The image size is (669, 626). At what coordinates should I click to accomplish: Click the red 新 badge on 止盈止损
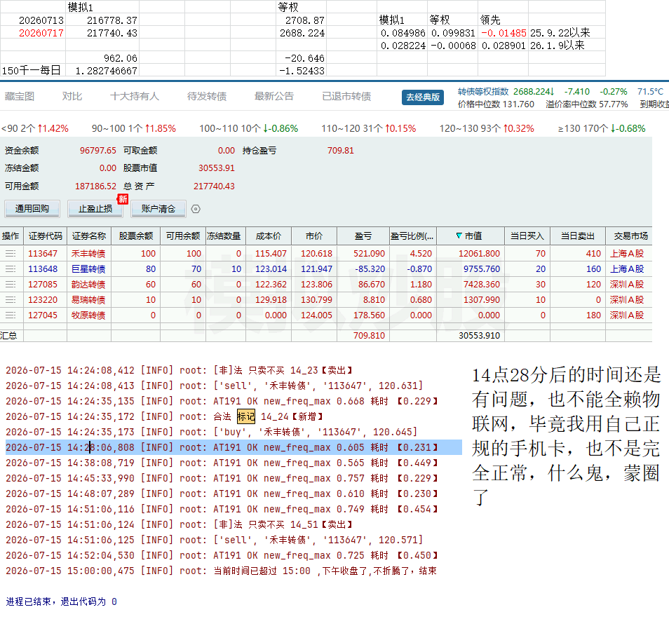click(123, 199)
